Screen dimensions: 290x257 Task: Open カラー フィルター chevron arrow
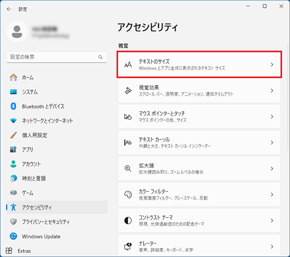272,195
